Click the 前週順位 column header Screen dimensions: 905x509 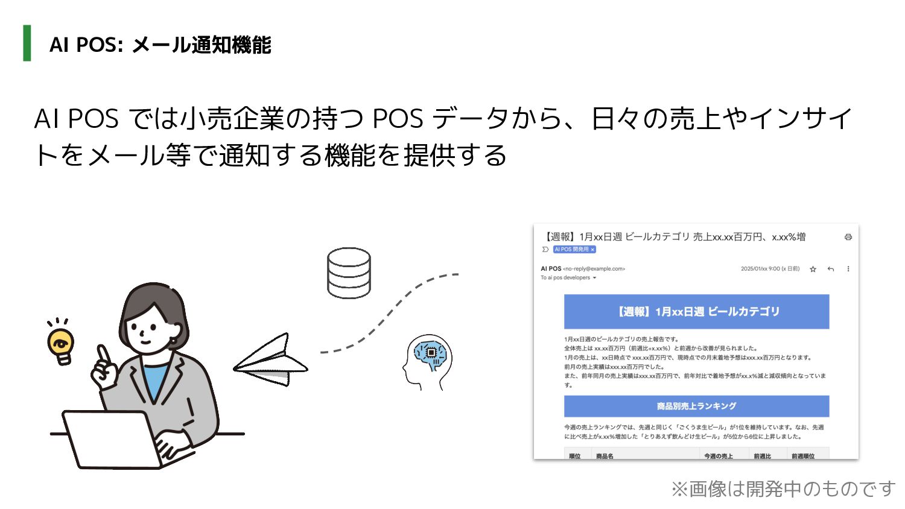coord(803,456)
